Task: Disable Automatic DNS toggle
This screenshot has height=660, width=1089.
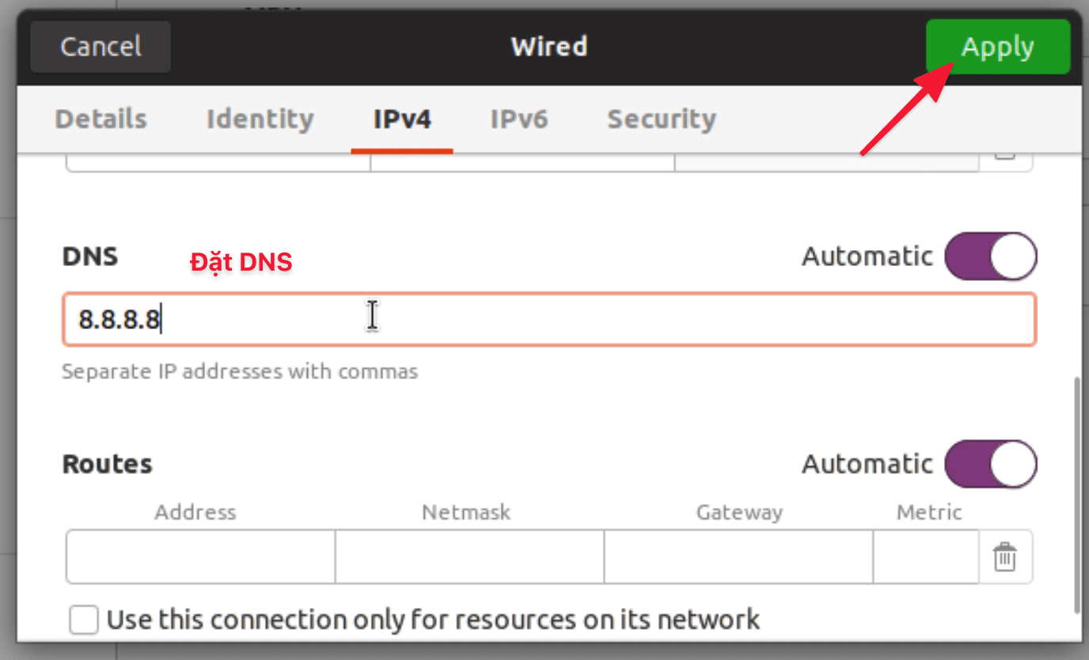Action: coord(992,256)
